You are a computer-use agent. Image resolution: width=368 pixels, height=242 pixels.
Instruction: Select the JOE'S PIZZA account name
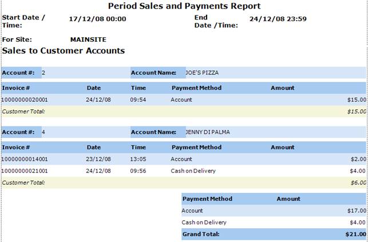point(202,73)
